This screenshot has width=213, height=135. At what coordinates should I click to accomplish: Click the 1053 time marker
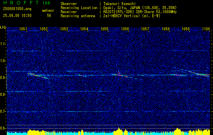pos(64,29)
